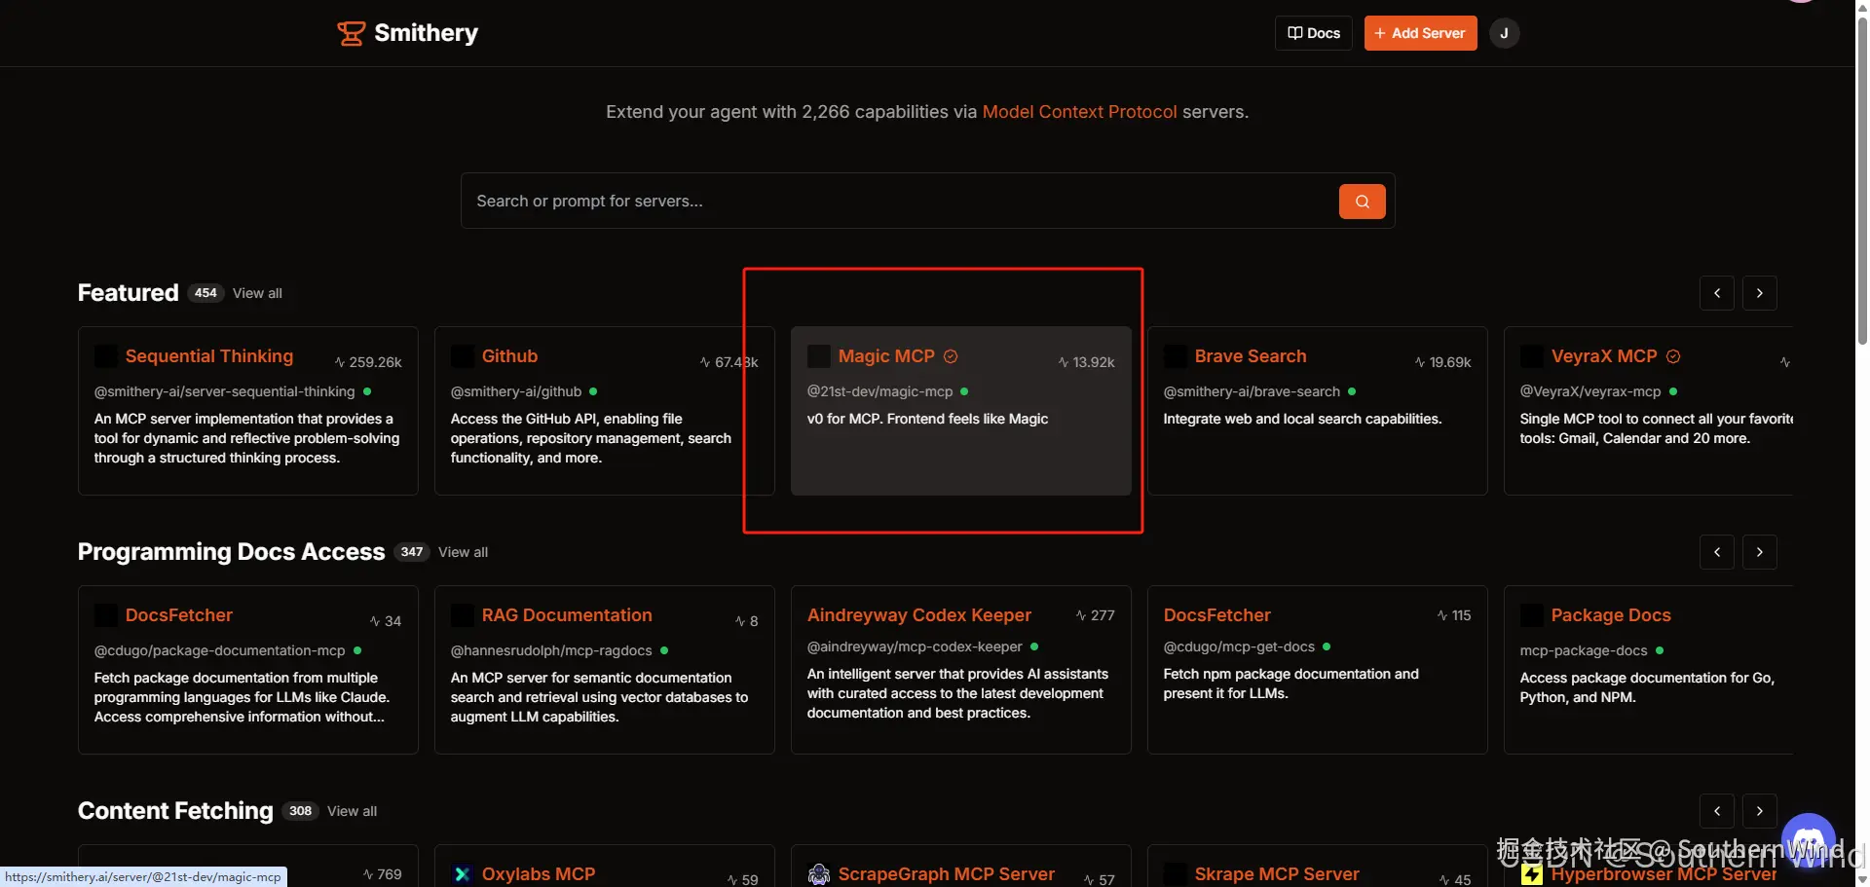Screen dimensions: 1870x887
Task: Click the VeyraX MCP server icon
Action: (1531, 356)
